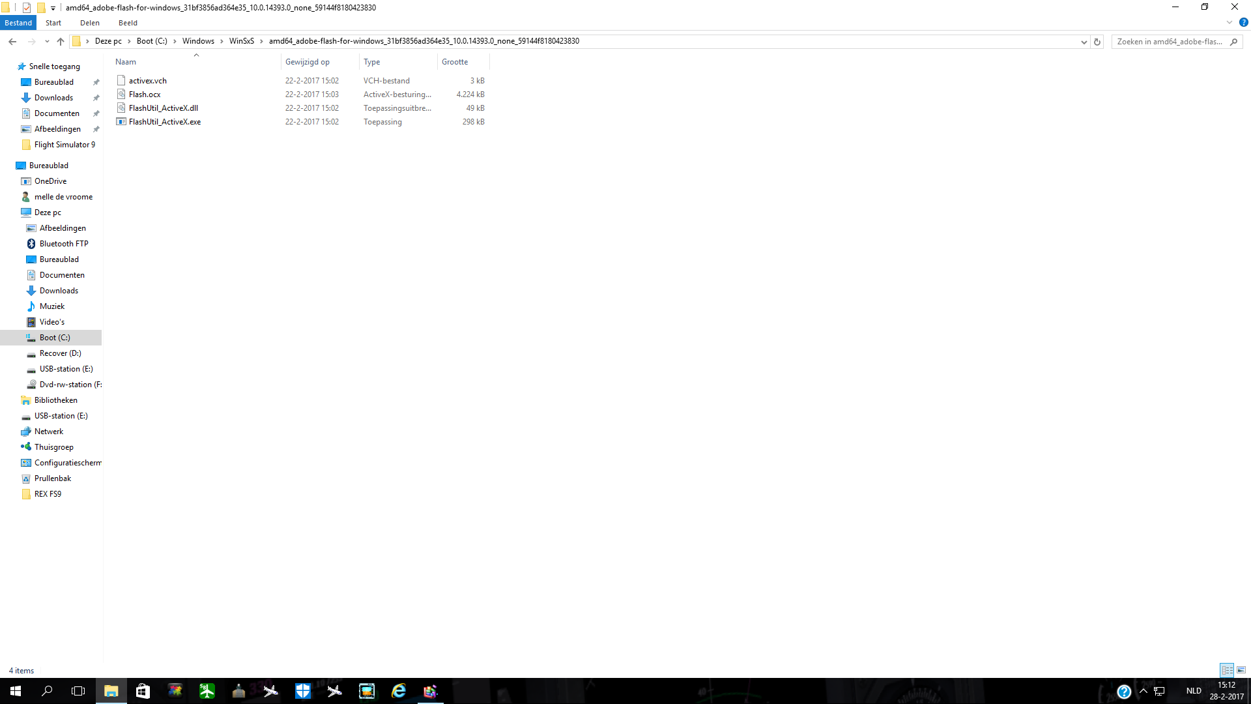
Task: Open the Bestand menu tab
Action: (x=18, y=23)
